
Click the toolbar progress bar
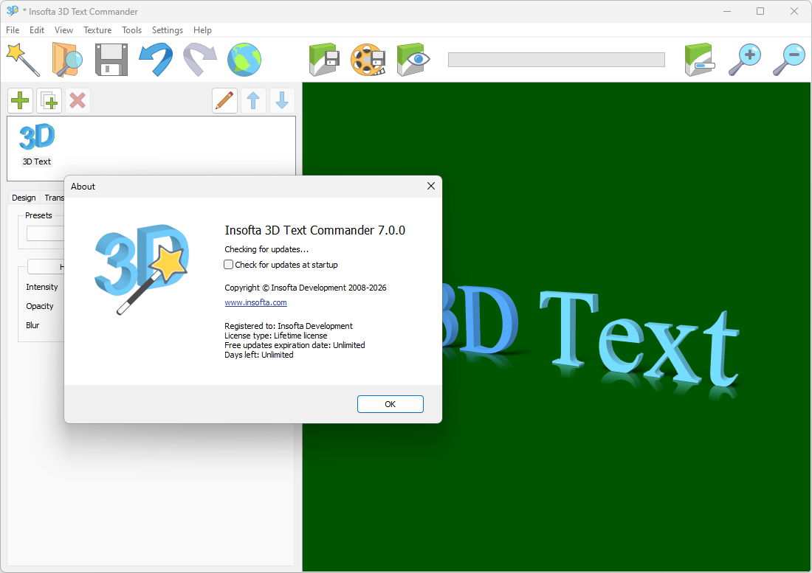(556, 60)
